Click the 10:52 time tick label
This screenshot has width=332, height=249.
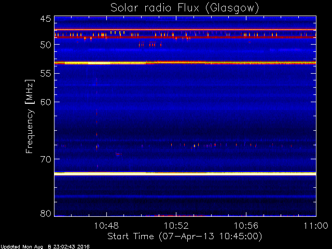click(x=176, y=226)
